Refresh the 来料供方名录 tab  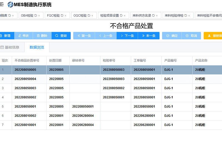[x=153, y=16]
